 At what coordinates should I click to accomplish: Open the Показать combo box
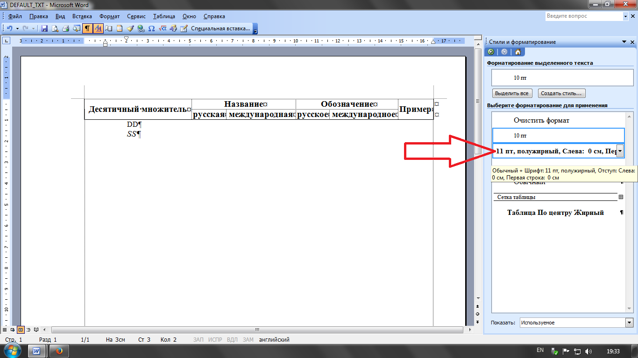576,323
